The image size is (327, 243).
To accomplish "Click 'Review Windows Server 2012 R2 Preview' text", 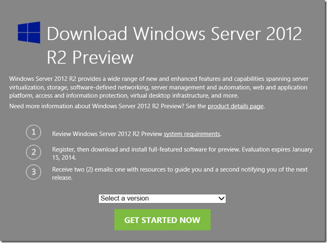I will [107, 134].
